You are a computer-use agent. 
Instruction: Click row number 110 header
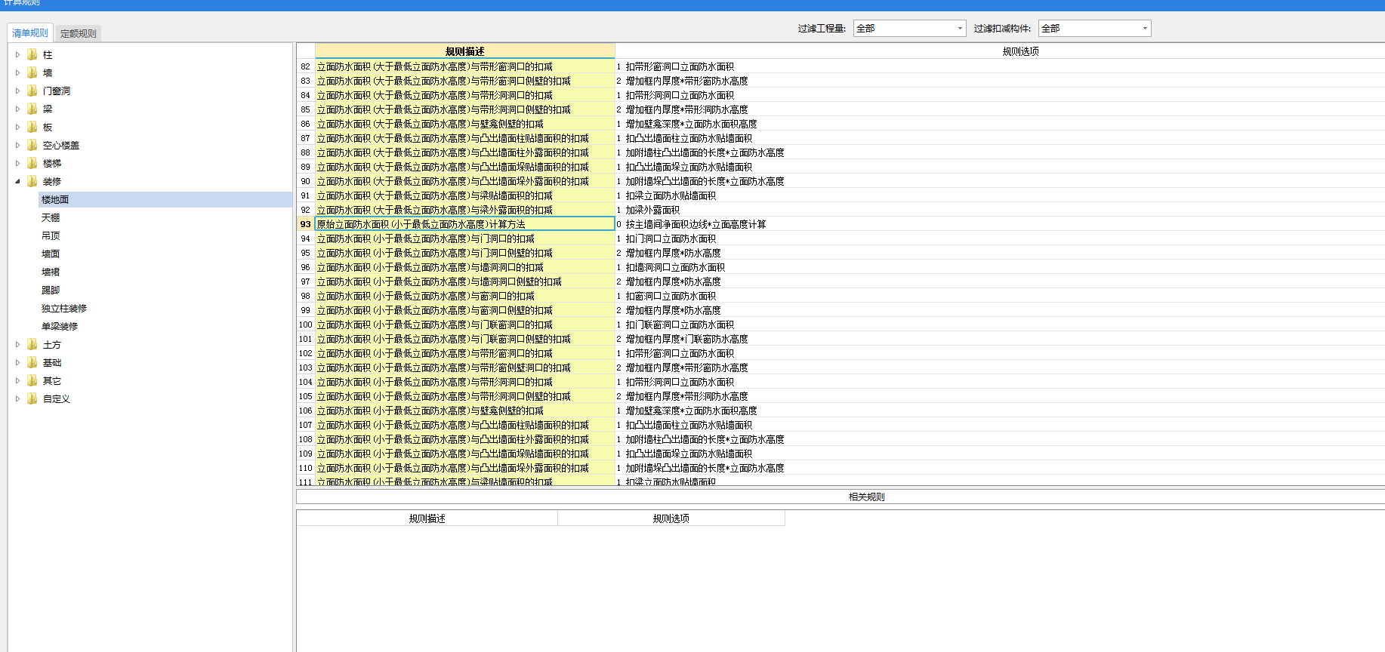(305, 468)
